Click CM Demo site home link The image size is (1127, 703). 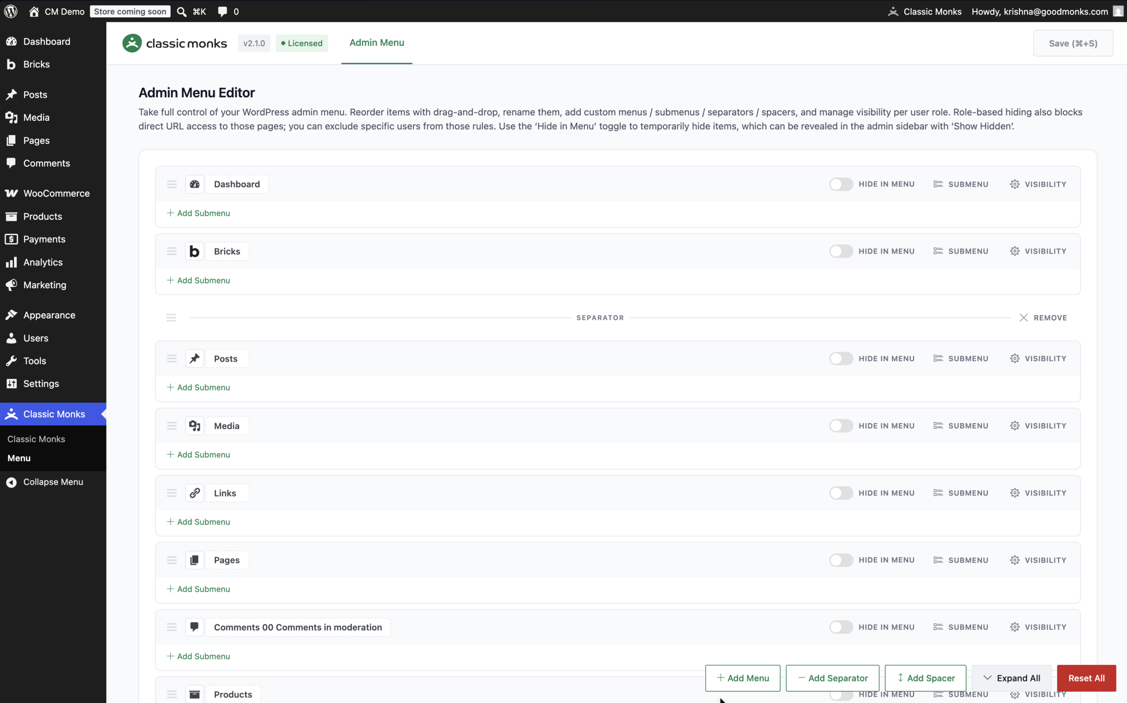(57, 11)
